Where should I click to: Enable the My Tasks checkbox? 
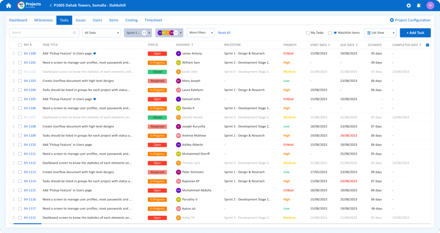click(308, 33)
